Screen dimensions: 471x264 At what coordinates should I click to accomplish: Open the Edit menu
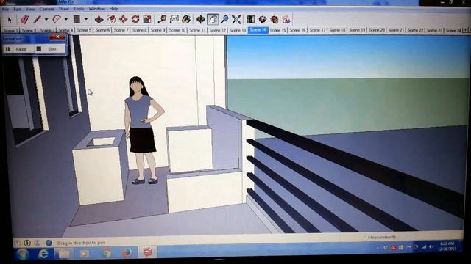pos(17,10)
